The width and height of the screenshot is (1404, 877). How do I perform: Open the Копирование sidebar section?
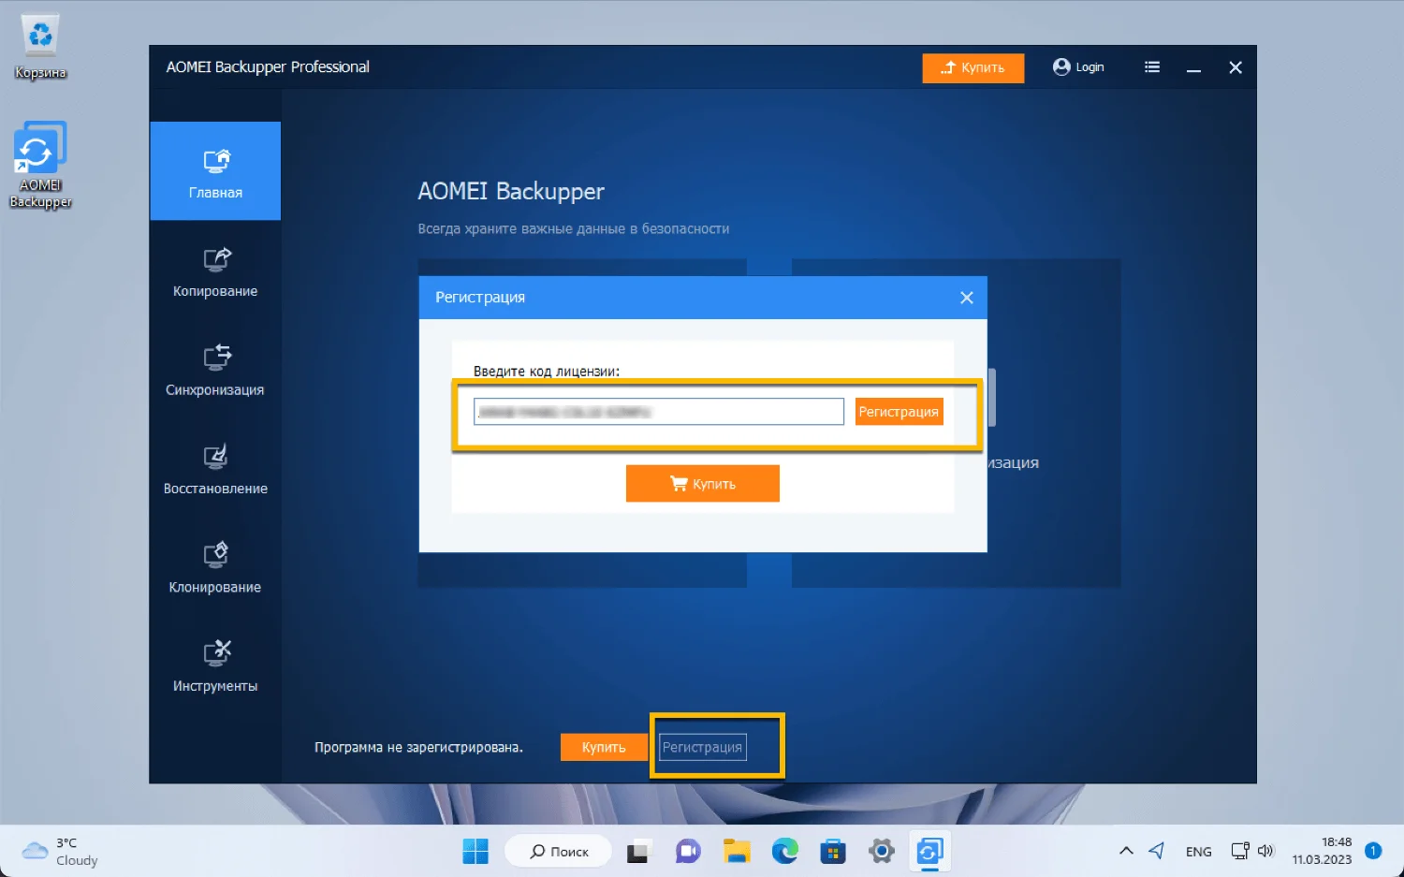click(x=215, y=271)
